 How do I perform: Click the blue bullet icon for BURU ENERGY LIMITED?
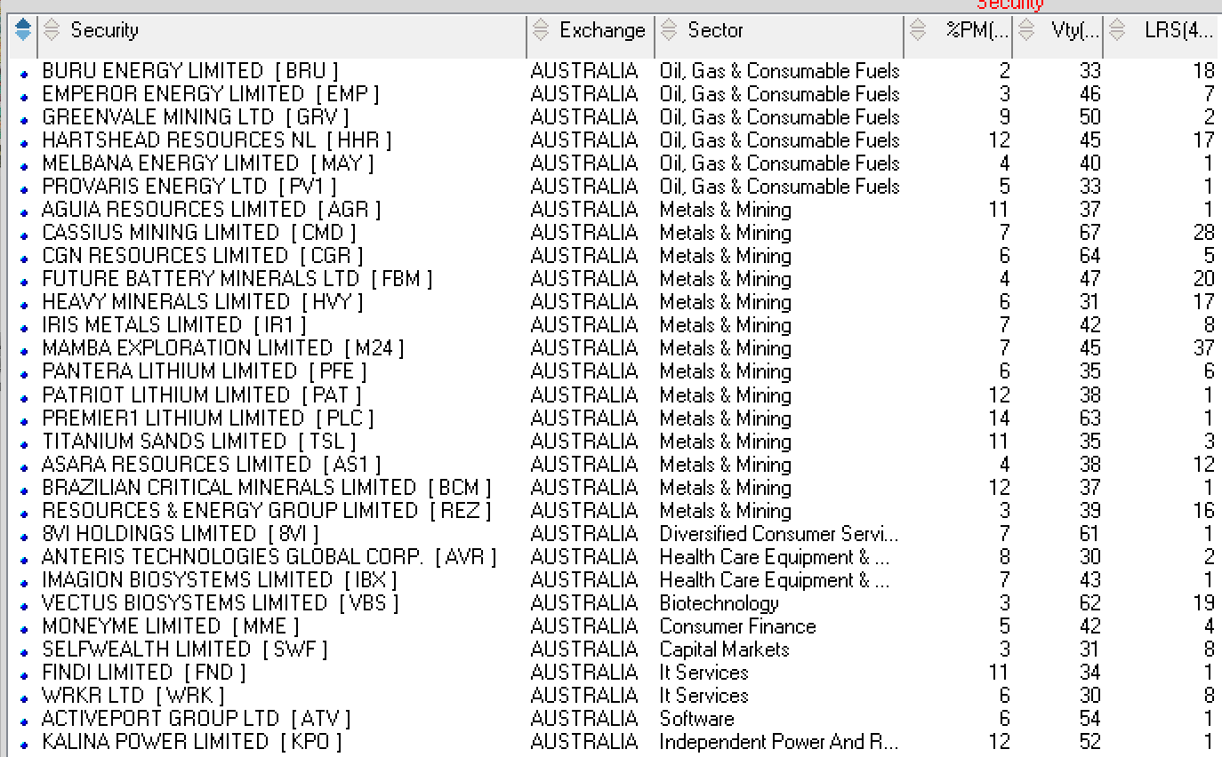(x=24, y=73)
